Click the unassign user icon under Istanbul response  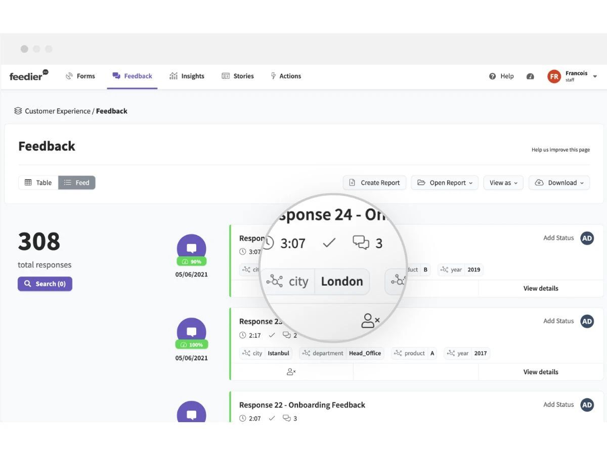click(291, 372)
